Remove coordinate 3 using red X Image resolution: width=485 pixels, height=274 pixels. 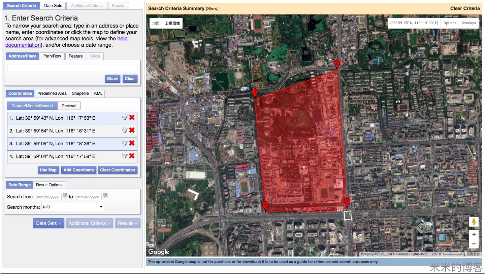[132, 143]
